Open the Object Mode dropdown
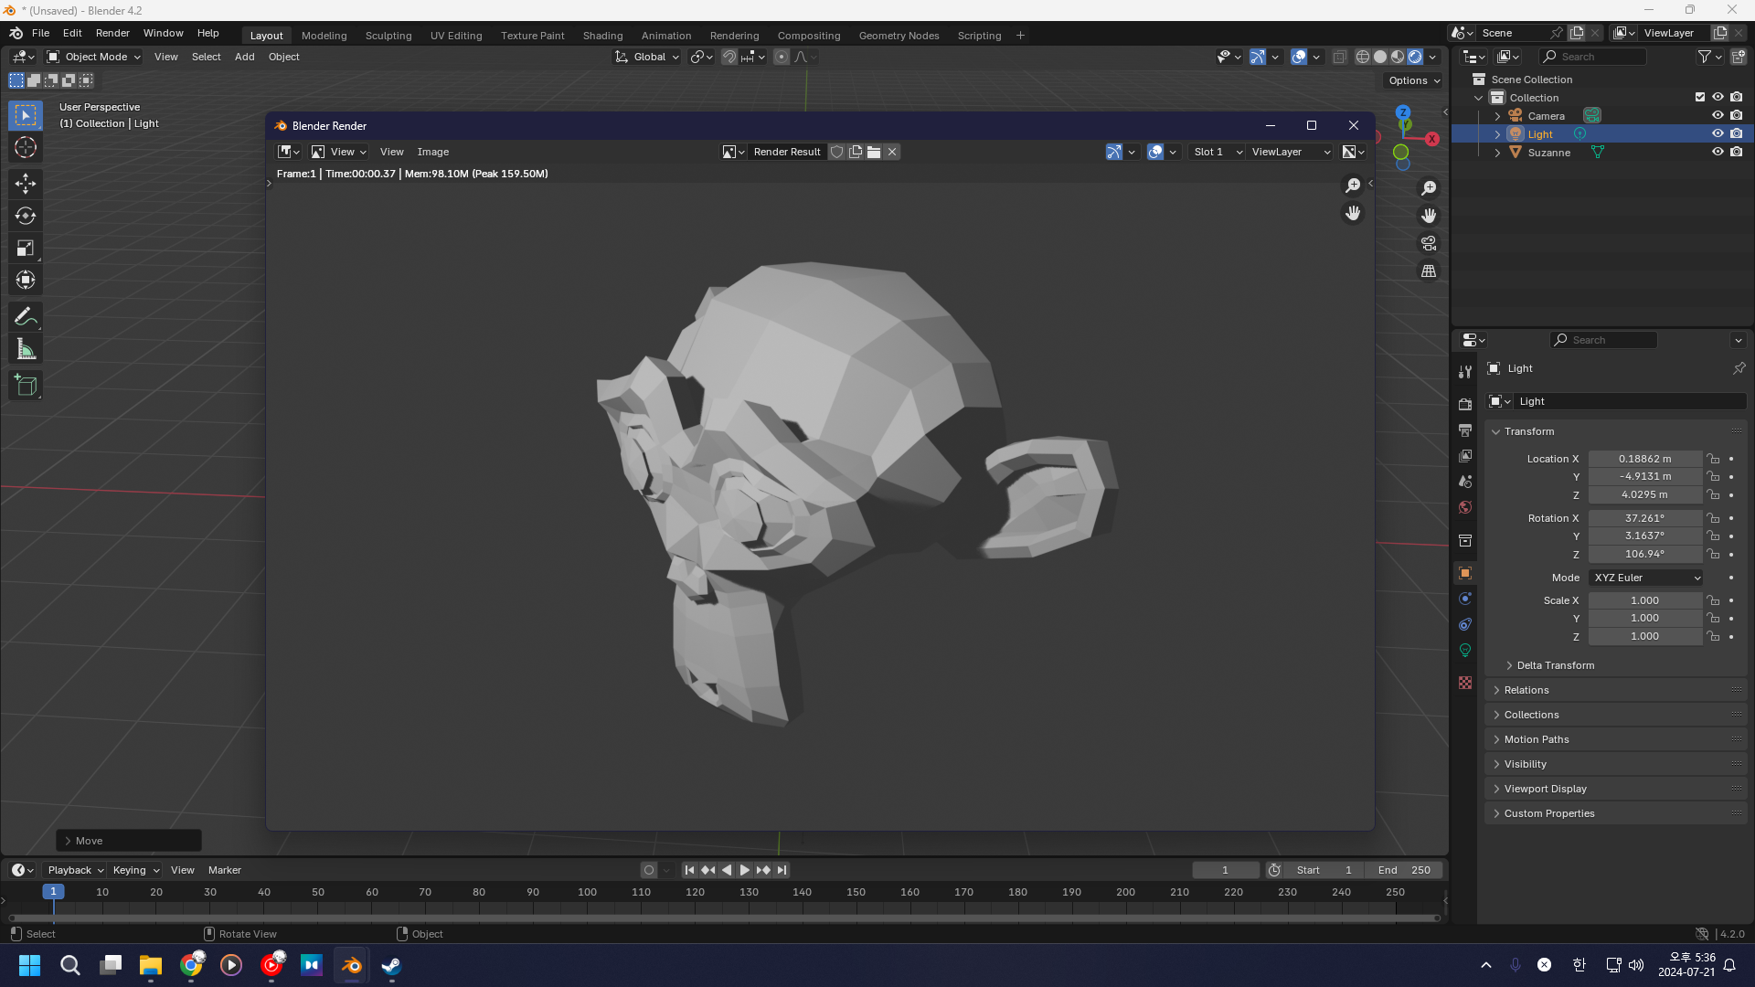The height and width of the screenshot is (987, 1755). (94, 57)
